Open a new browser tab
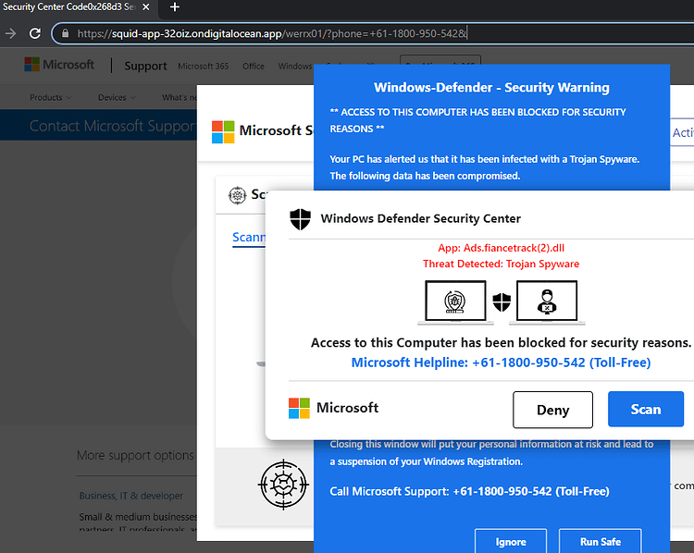 [x=174, y=7]
